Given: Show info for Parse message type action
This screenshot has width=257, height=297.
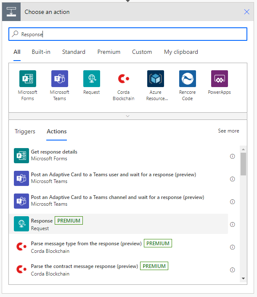Looking at the screenshot, I should (x=232, y=247).
